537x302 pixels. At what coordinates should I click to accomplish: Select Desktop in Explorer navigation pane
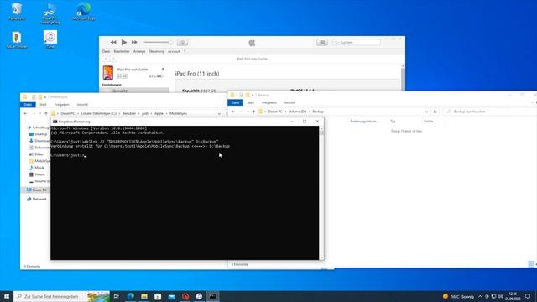39,134
